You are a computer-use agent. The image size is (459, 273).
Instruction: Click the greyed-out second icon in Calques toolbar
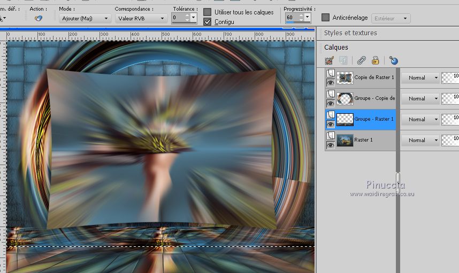click(x=343, y=60)
